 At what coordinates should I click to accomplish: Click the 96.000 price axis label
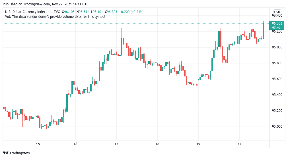[277, 47]
